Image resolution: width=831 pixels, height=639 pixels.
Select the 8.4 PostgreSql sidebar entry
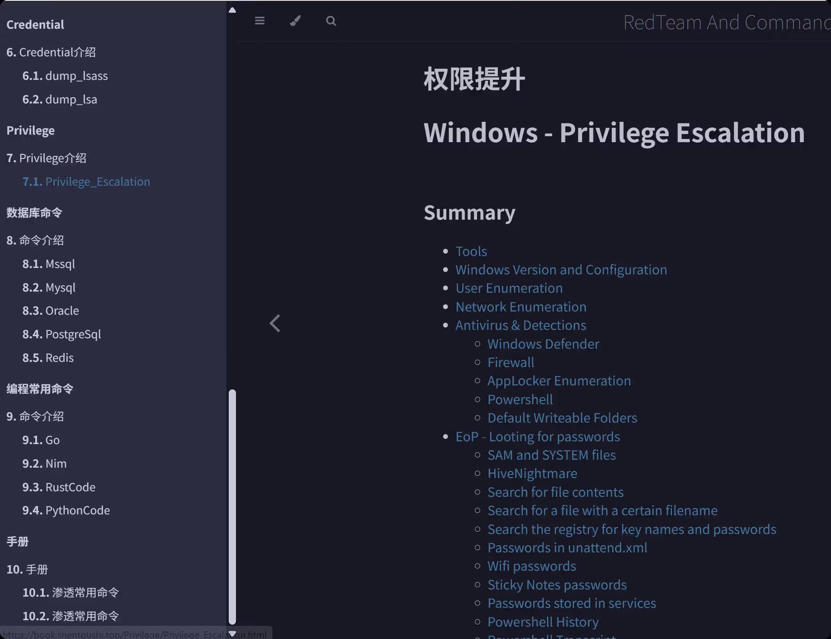(x=62, y=334)
